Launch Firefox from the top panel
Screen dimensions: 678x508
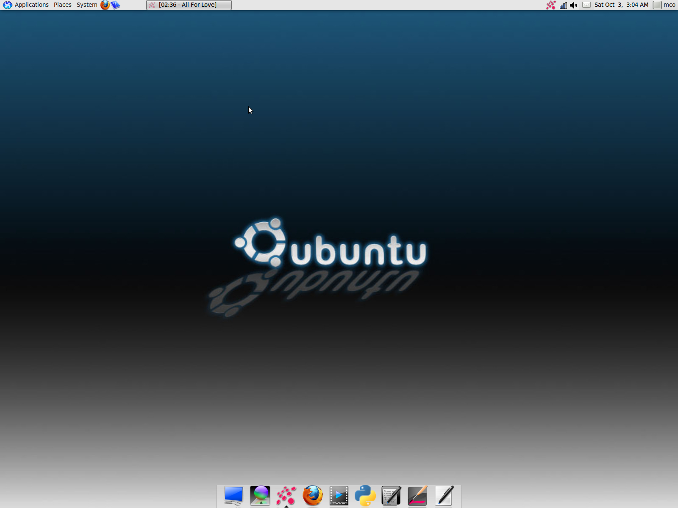pyautogui.click(x=105, y=5)
